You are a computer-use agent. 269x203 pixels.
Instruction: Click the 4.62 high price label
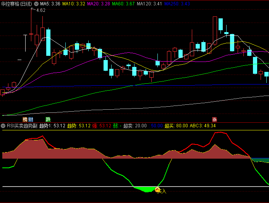(x=41, y=10)
